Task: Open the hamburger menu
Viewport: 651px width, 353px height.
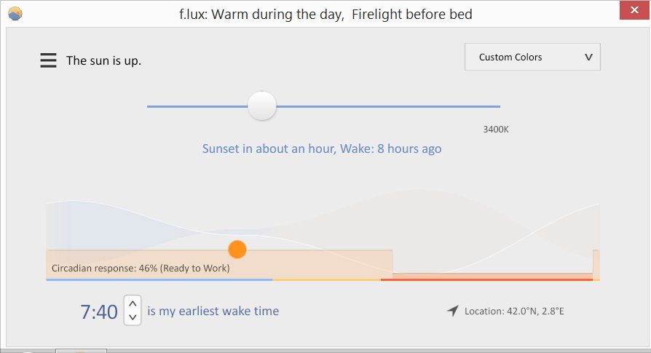Action: (x=48, y=60)
